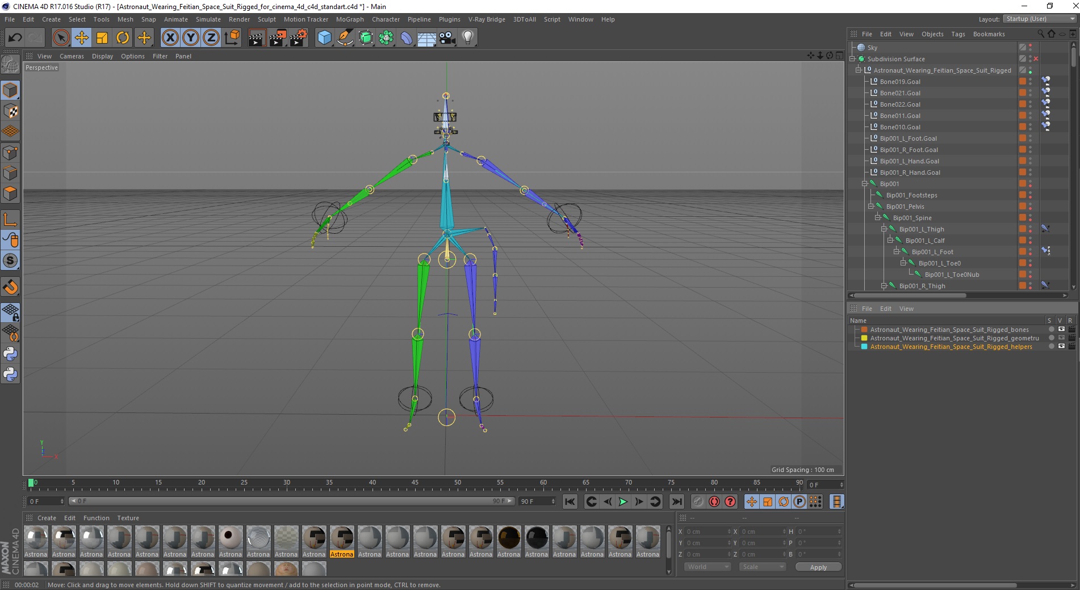Render the active view clapperboard icon
Viewport: 1080px width, 590px height.
pyautogui.click(x=257, y=38)
